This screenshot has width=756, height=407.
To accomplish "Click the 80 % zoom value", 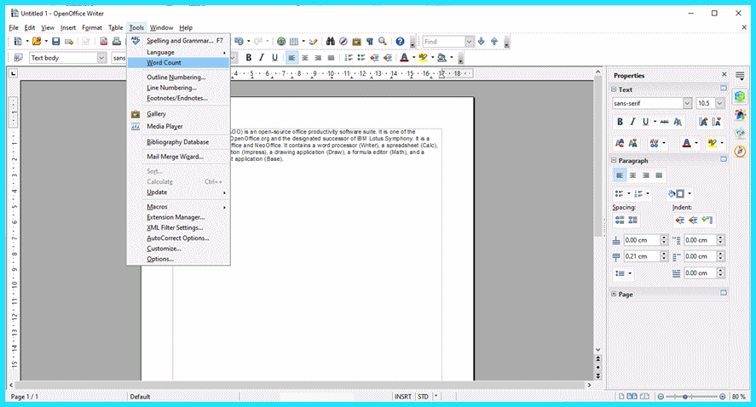I will tap(739, 397).
